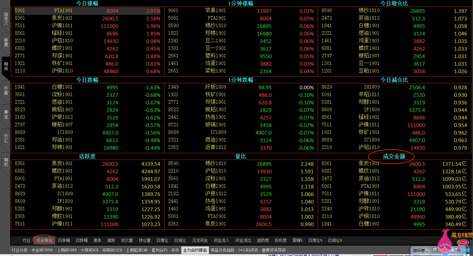Click the 今日减仓比 panel header
473x256 pixels.
click(394, 80)
